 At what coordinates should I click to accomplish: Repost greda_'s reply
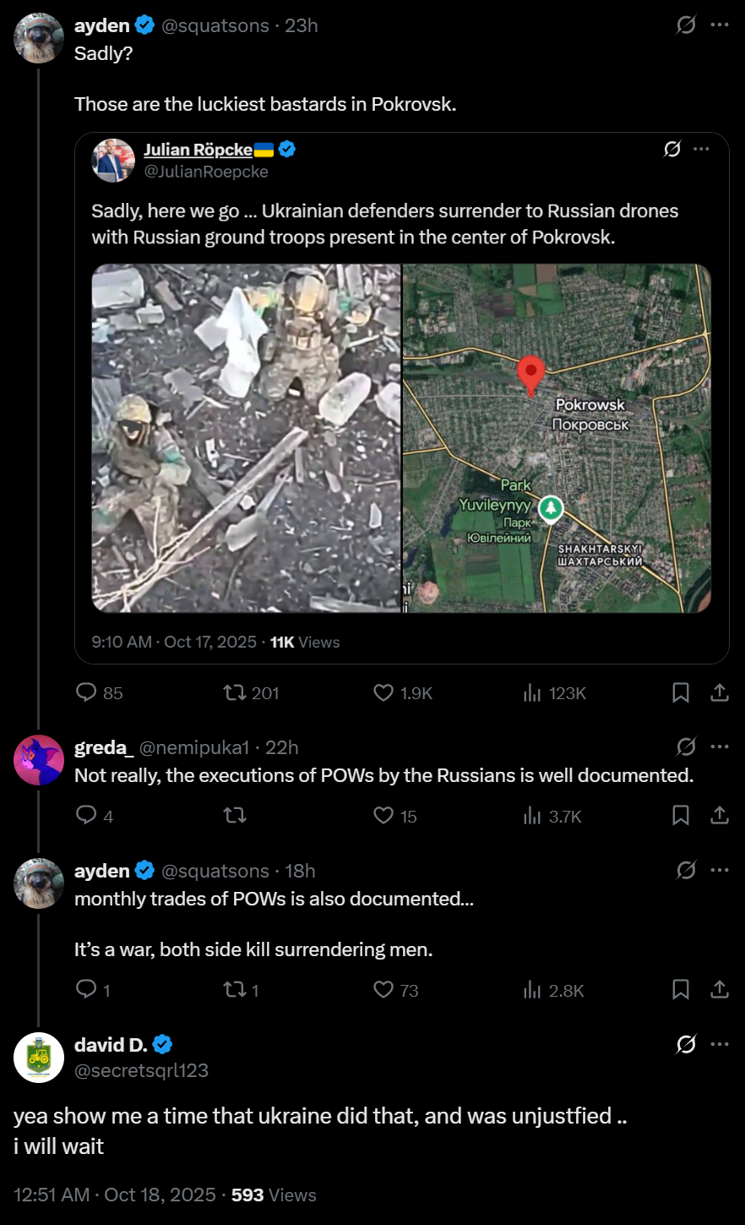pyautogui.click(x=235, y=816)
